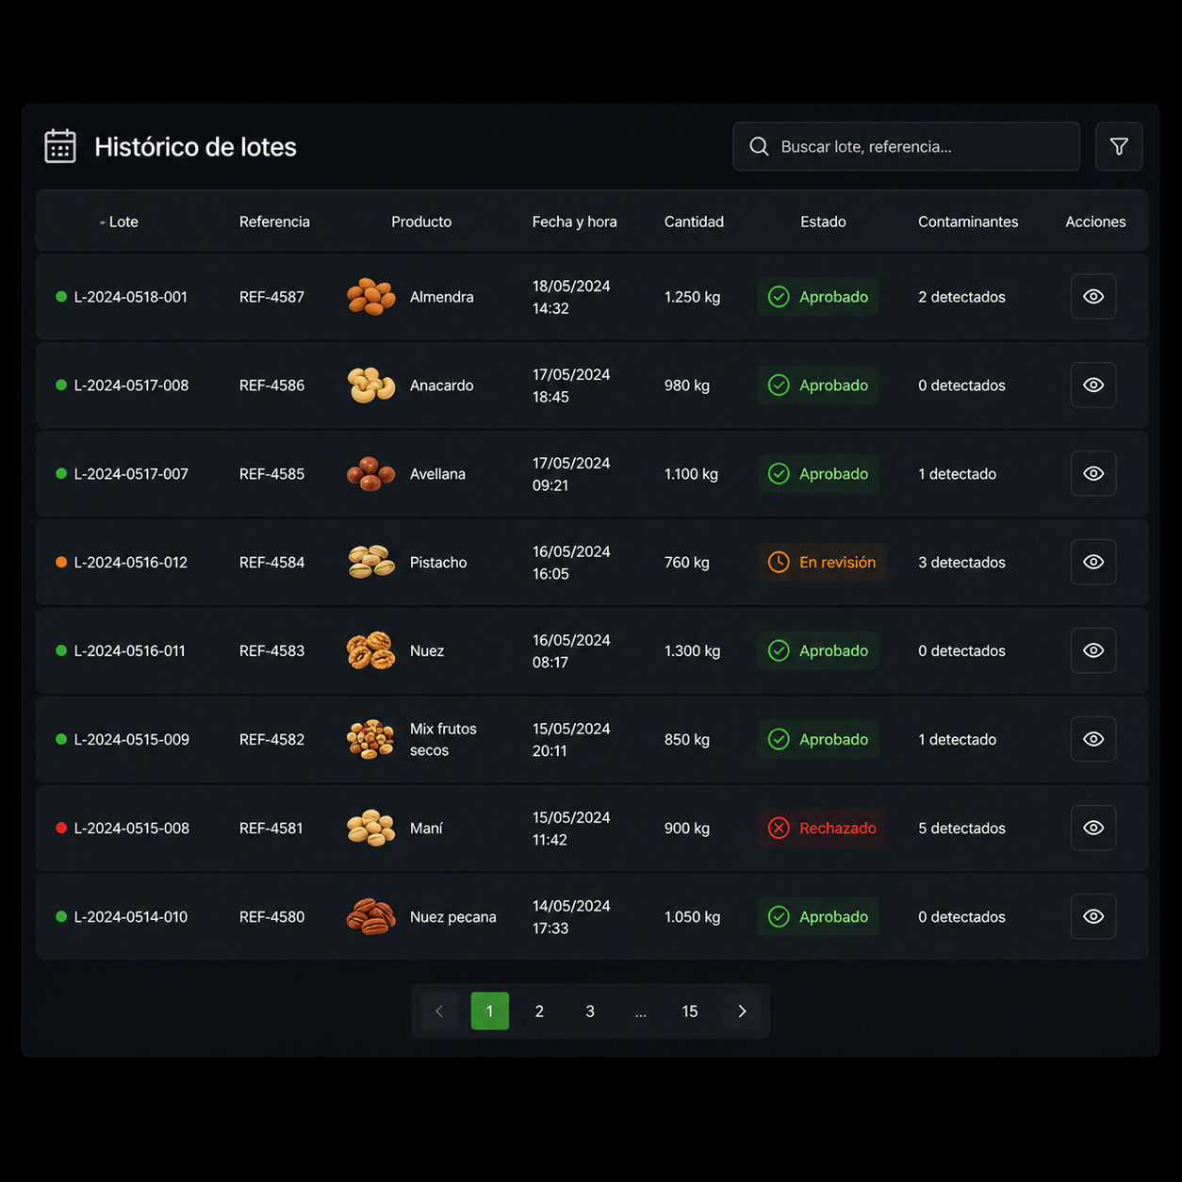This screenshot has height=1182, width=1182.
Task: Sort by the Estado column header
Action: 823,222
